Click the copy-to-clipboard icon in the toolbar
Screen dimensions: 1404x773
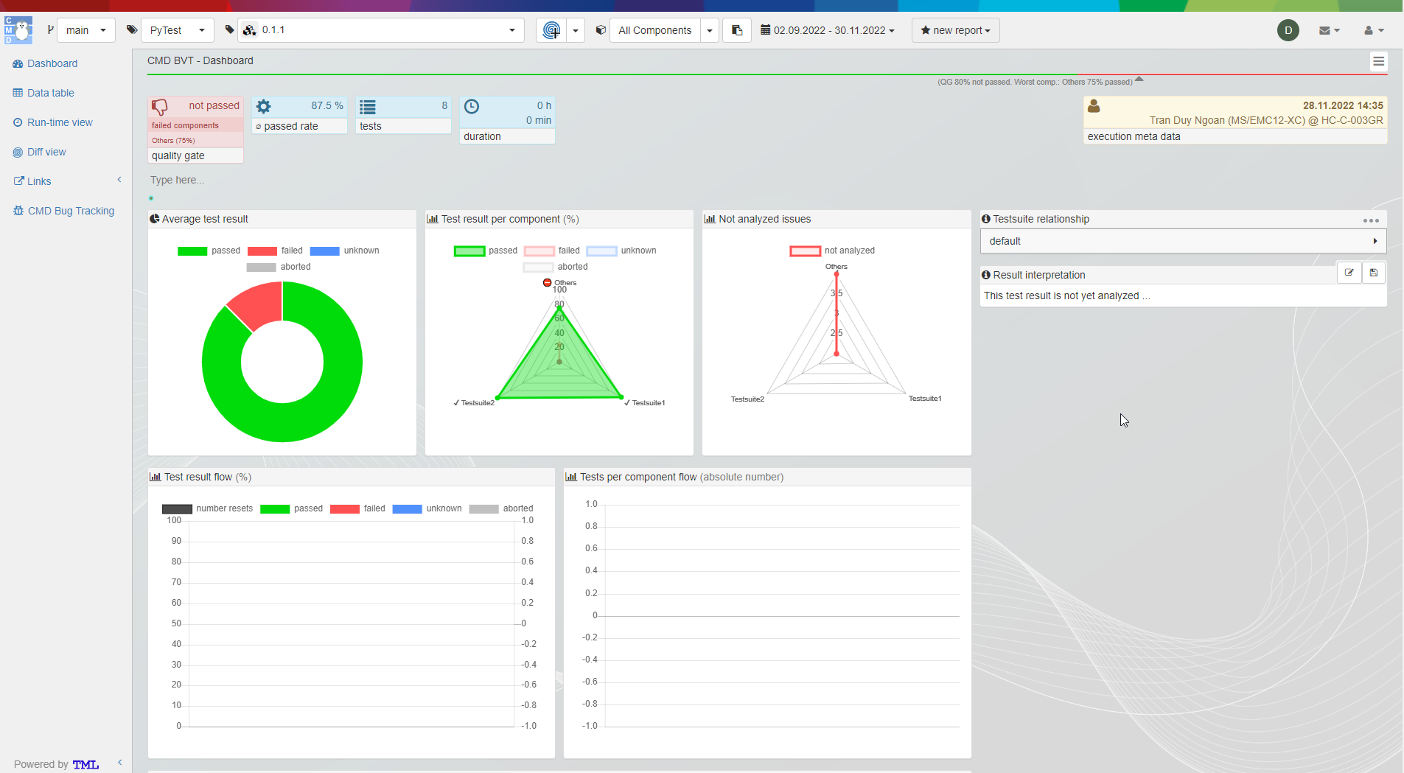[x=736, y=30]
